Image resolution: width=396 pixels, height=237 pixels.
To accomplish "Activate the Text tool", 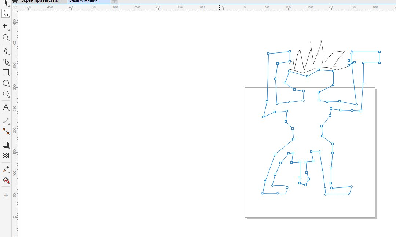I will pos(5,107).
